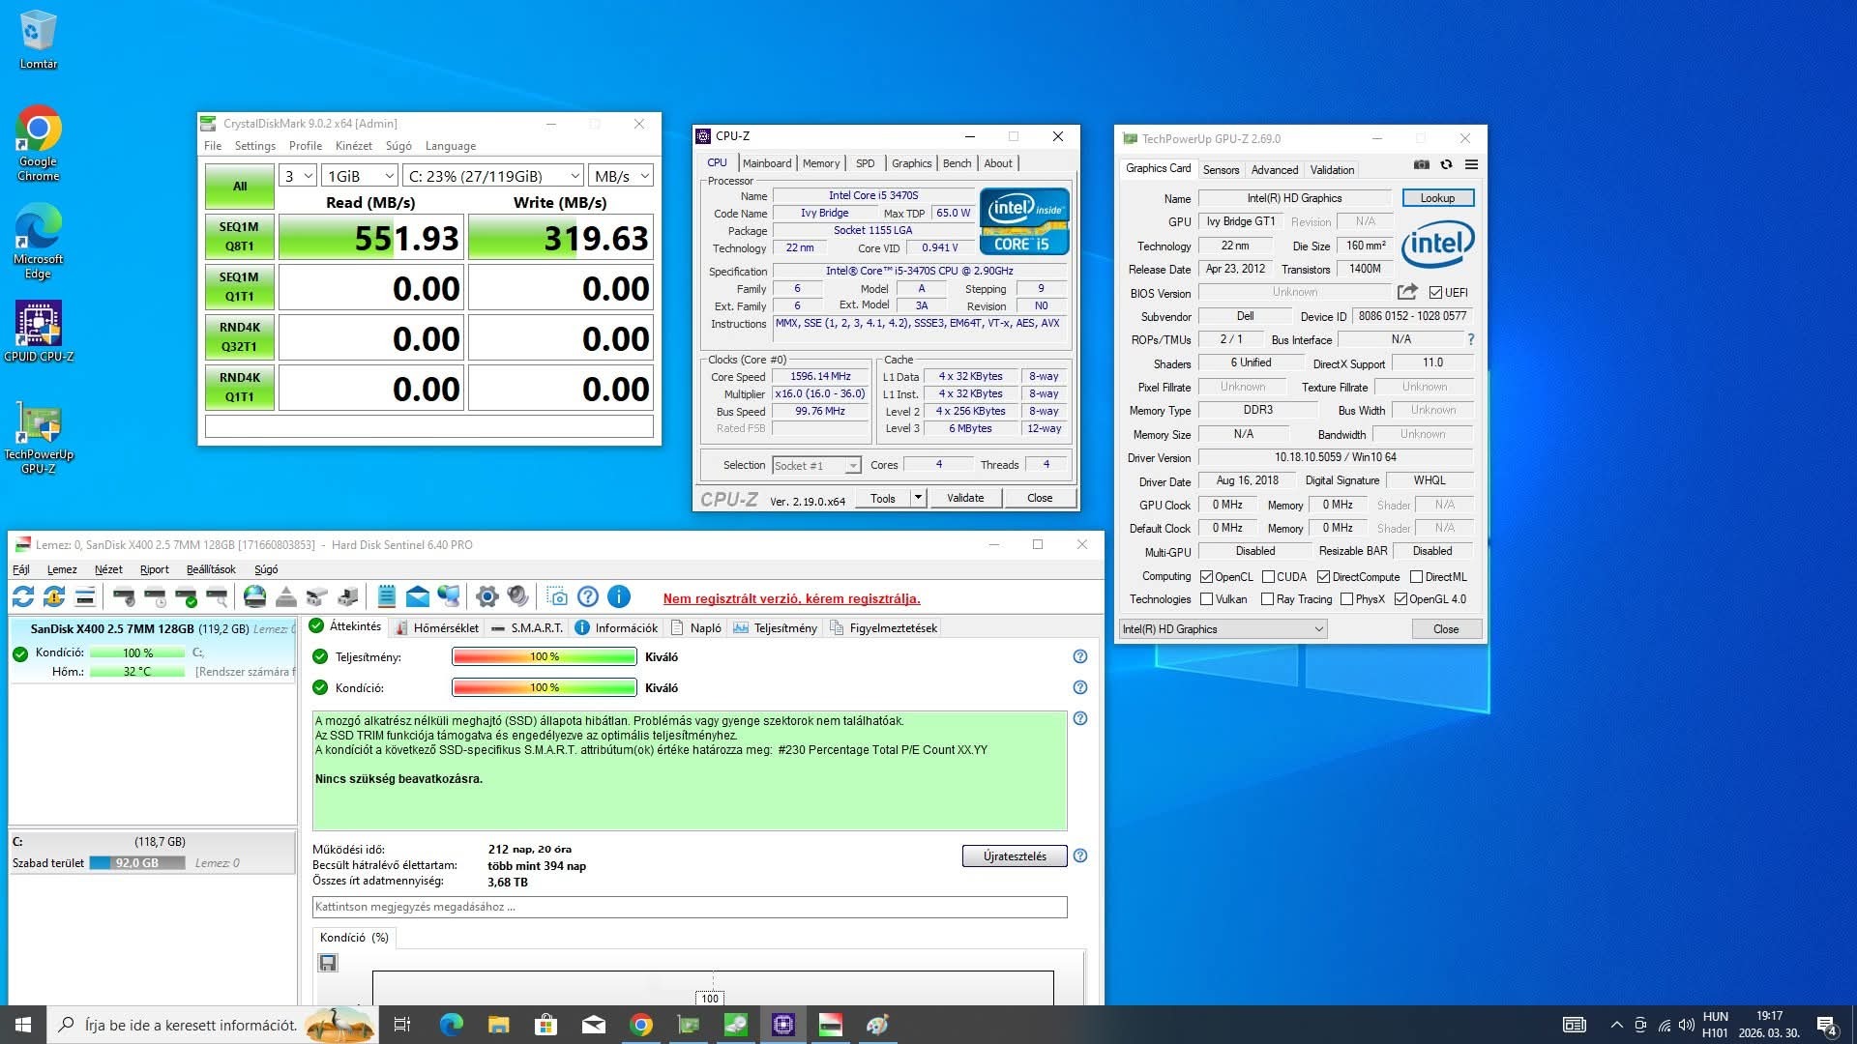This screenshot has height=1044, width=1857.
Task: Click the save floppy icon above Kondíció graph
Action: [x=328, y=963]
